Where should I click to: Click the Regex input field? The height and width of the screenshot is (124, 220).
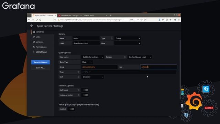(129, 72)
